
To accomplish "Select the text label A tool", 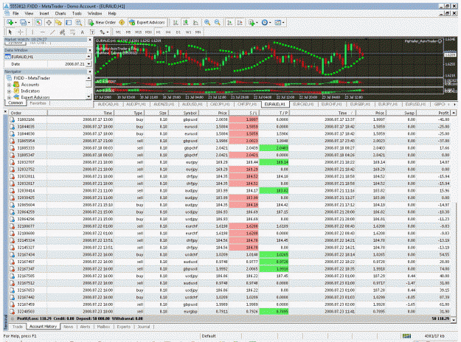I will [x=83, y=32].
